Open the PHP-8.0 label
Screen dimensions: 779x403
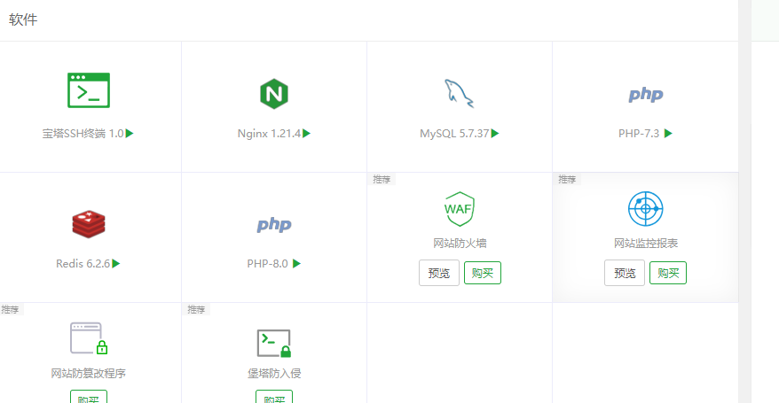267,264
